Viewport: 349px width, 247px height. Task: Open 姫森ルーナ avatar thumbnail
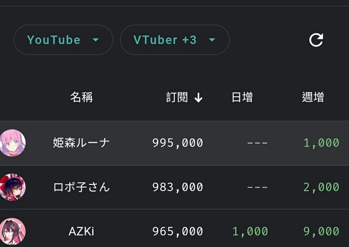click(x=13, y=143)
